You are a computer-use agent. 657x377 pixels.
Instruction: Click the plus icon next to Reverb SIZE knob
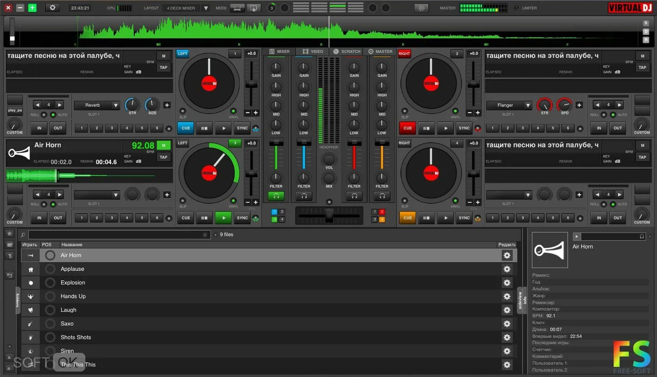coord(167,105)
